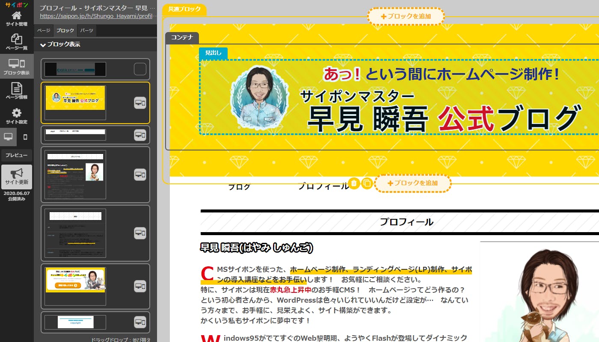Delete block using the trash icon
The height and width of the screenshot is (342, 599).
[353, 183]
